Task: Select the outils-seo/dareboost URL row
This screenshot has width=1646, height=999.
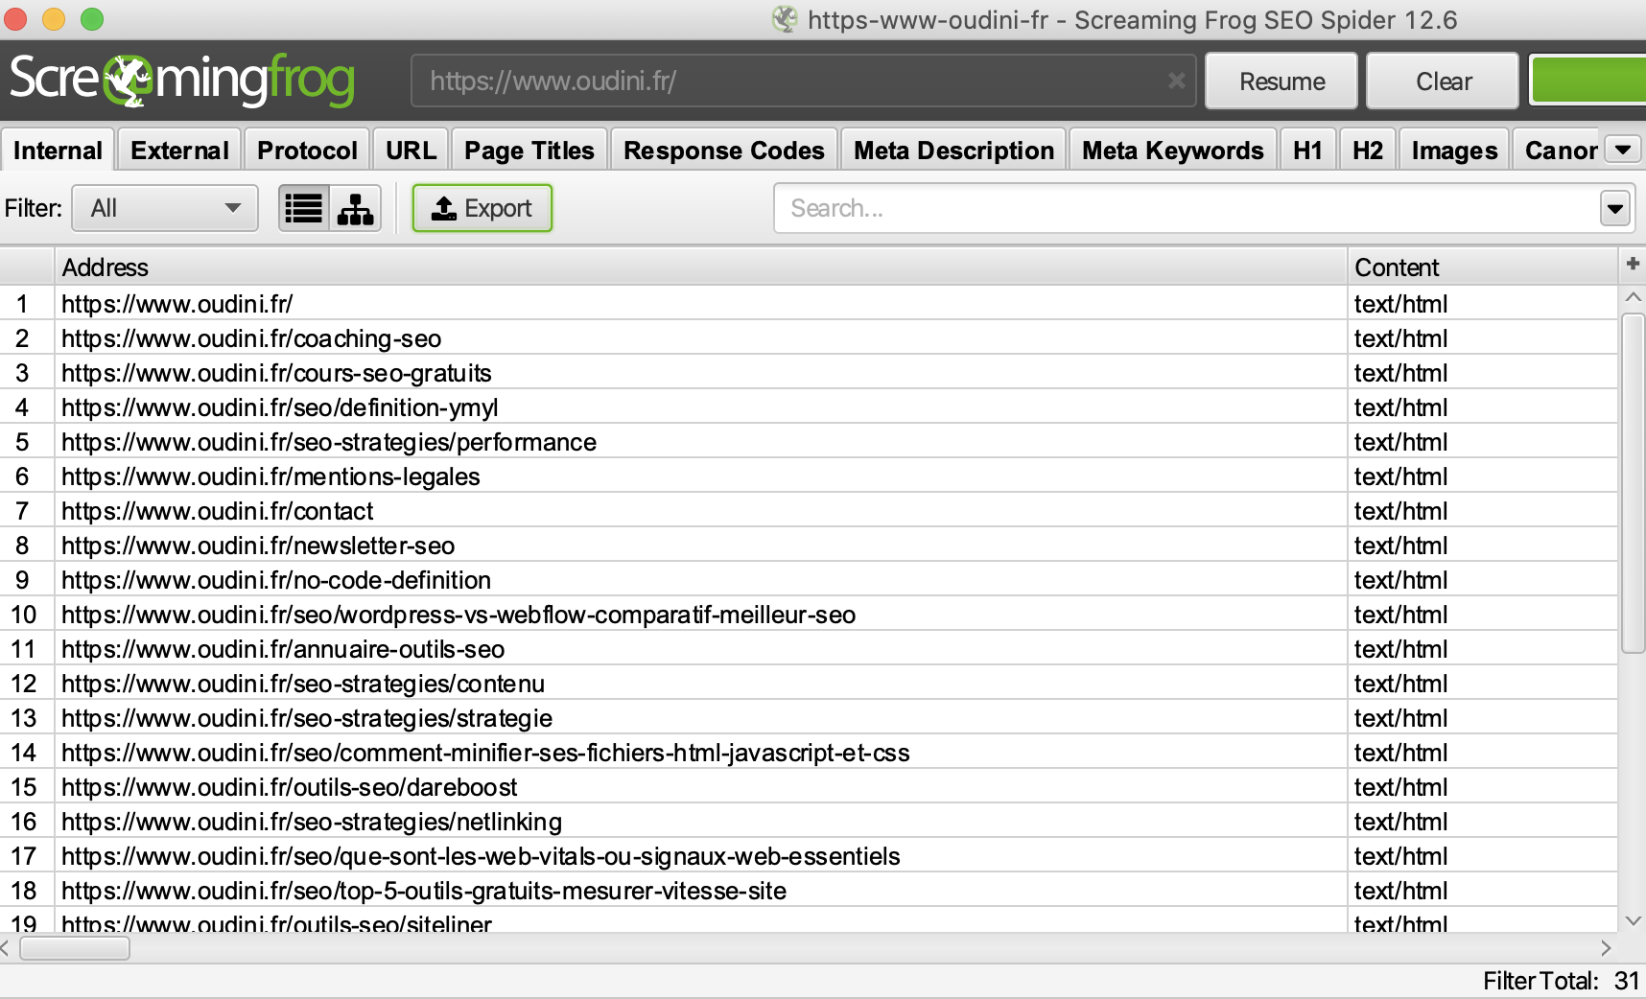Action: pos(809,787)
